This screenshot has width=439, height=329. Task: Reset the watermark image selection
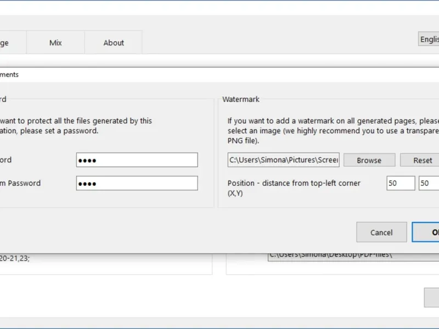tap(422, 160)
